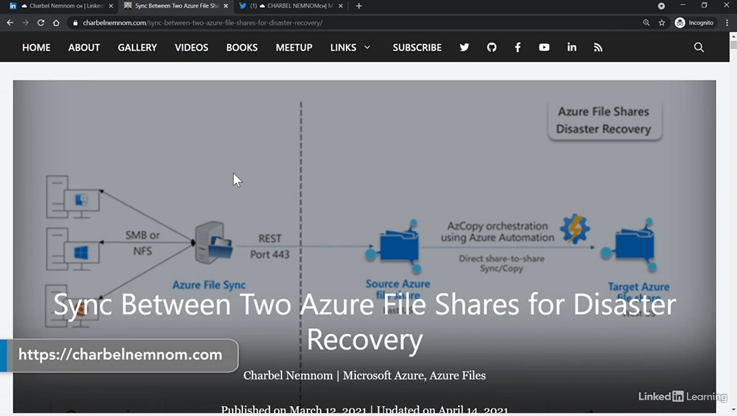Close the LinkedIn tab
This screenshot has height=416, width=737.
(111, 6)
